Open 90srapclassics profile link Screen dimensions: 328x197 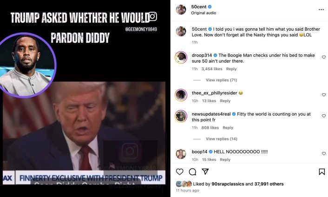point(228,184)
